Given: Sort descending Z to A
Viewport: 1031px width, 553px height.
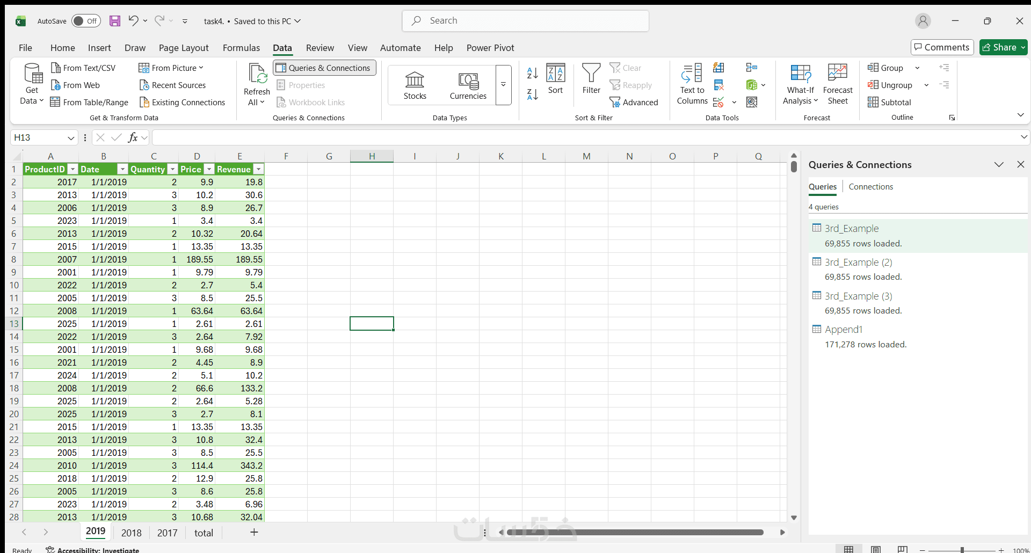Looking at the screenshot, I should pos(532,94).
